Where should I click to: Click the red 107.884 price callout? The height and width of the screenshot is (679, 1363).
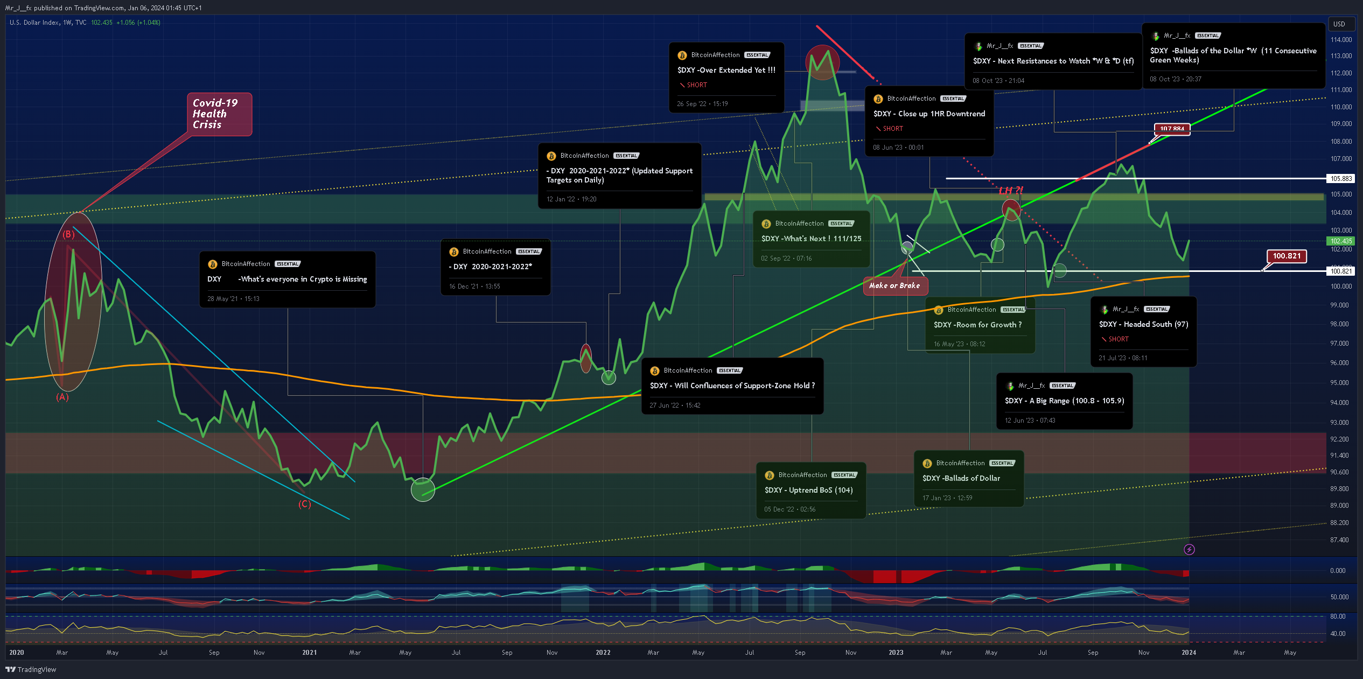click(x=1172, y=129)
